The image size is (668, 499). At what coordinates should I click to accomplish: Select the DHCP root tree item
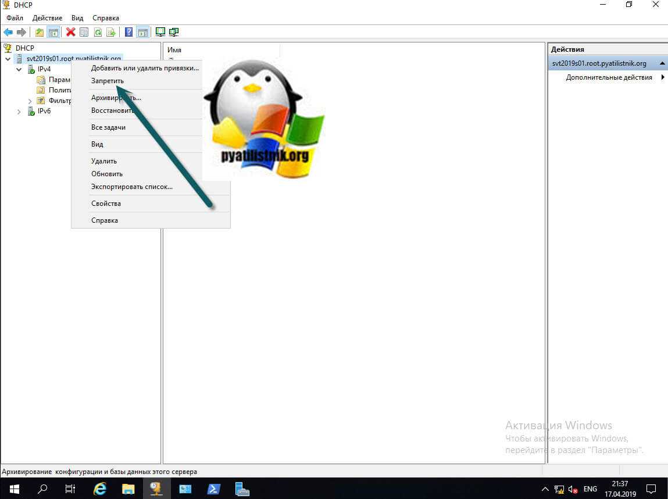click(24, 48)
